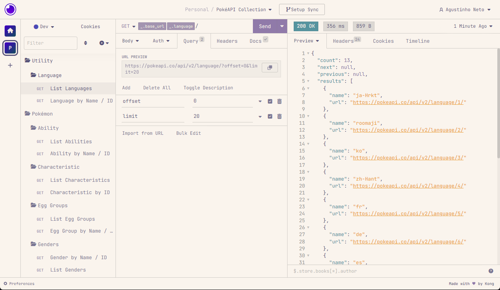Screen dimensions: 500x290
Task: Toggle Description for query parameters
Action: click(208, 88)
